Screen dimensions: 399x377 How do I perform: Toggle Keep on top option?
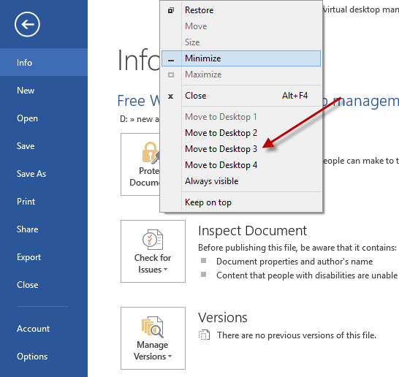pos(208,202)
